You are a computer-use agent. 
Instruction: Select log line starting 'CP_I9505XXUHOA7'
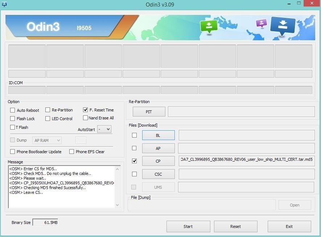coord(62,183)
